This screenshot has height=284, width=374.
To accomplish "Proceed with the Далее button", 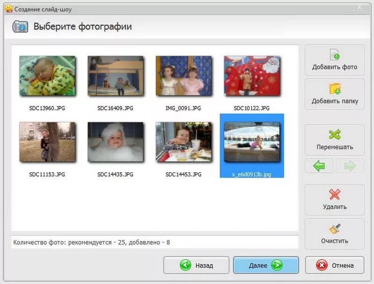I will [x=266, y=265].
